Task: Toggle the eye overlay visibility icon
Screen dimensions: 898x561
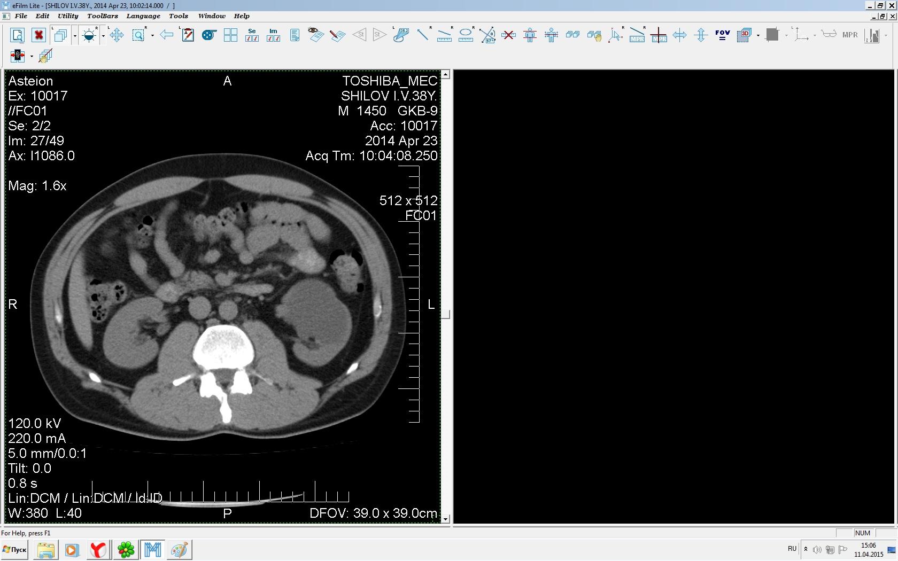Action: tap(315, 35)
